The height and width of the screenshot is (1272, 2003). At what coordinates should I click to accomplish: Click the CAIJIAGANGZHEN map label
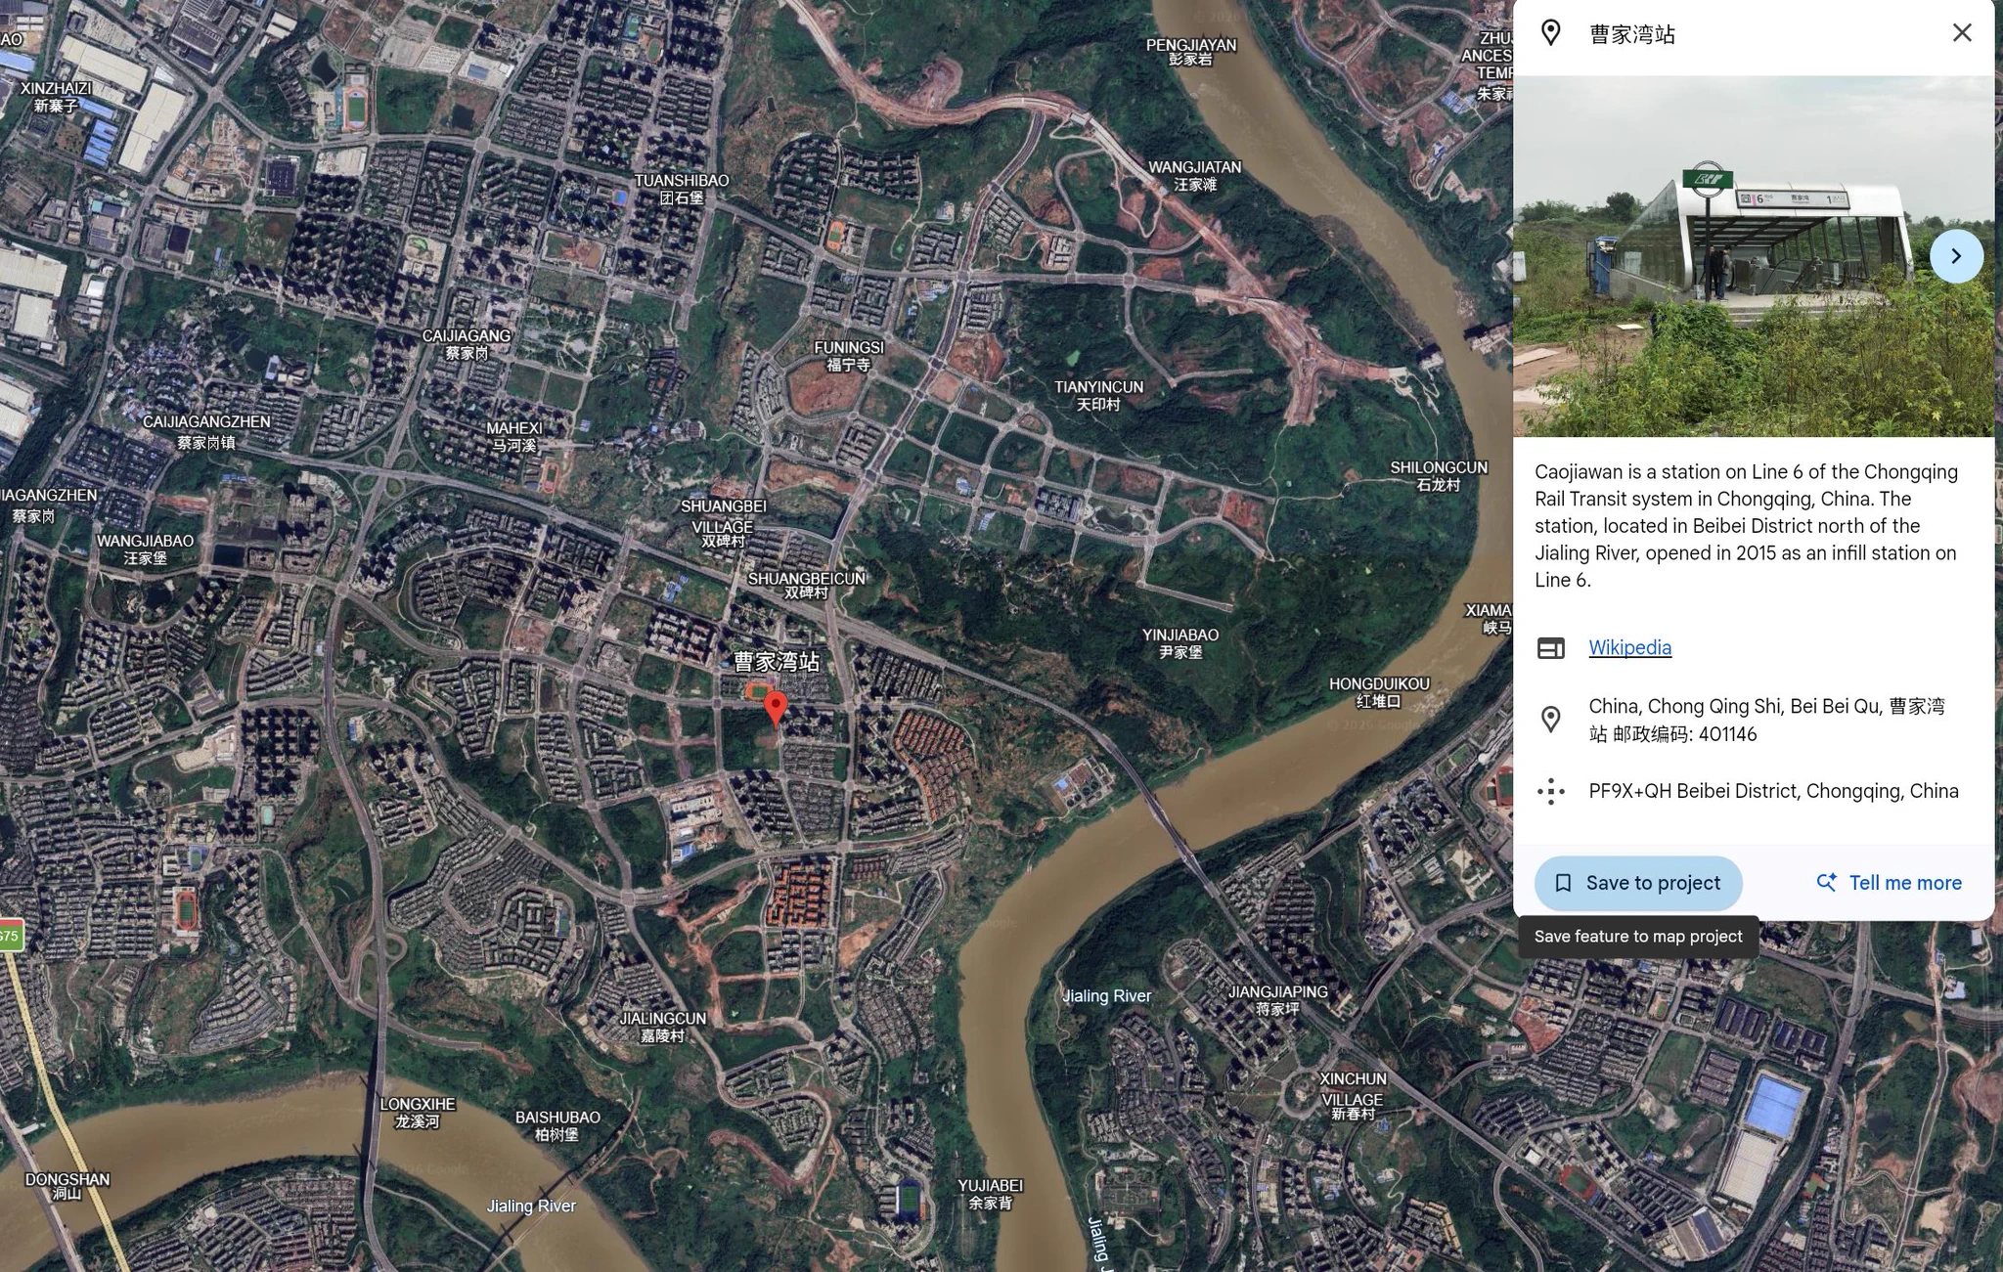206,431
